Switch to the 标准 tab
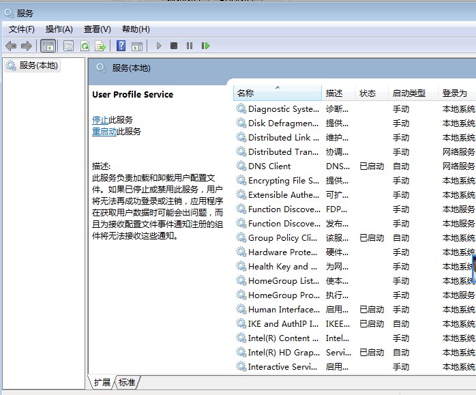Viewport: 476px width, 395px height. 127,382
